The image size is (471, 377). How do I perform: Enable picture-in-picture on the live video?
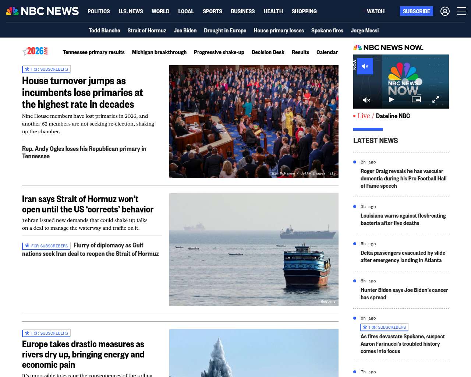(416, 99)
